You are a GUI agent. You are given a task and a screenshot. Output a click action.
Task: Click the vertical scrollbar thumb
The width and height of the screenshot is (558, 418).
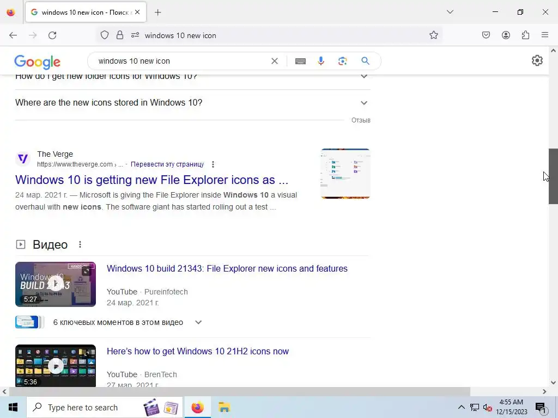tap(553, 176)
